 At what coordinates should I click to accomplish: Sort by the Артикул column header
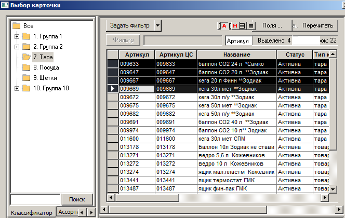pos(137,55)
